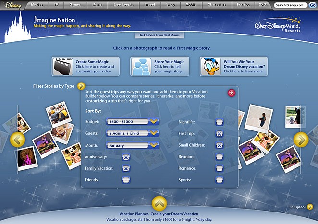
Task: Expand Vacation Planner with the yellow up arrow
Action: [159, 203]
